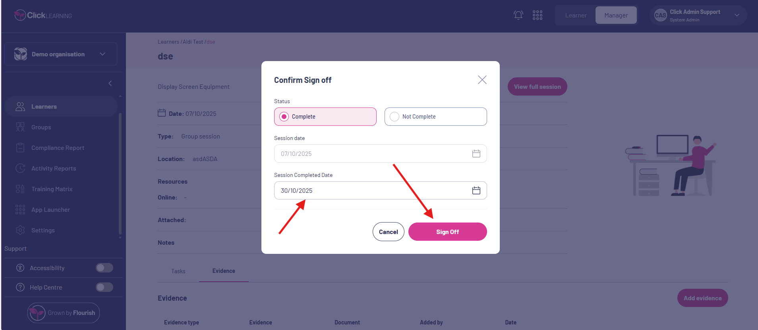The width and height of the screenshot is (758, 330).
Task: Enable the Help Centre toggle
Action: (x=104, y=287)
